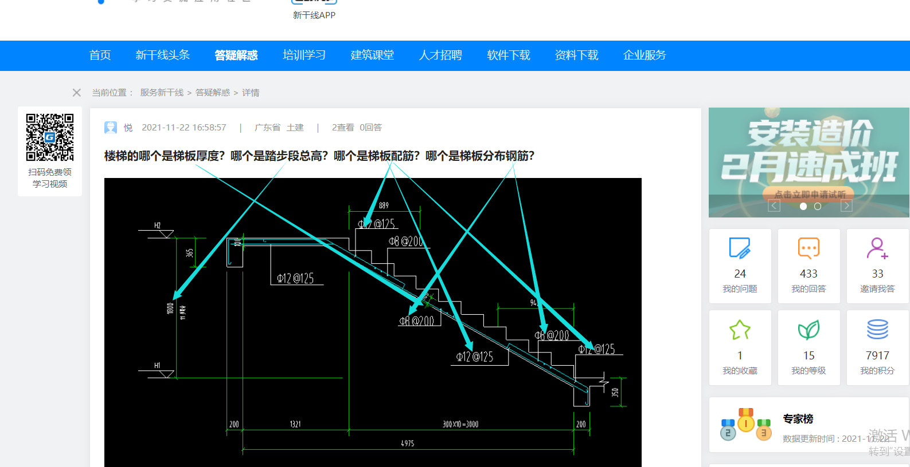Click the 邀请我答 label
The width and height of the screenshot is (910, 467).
877,289
